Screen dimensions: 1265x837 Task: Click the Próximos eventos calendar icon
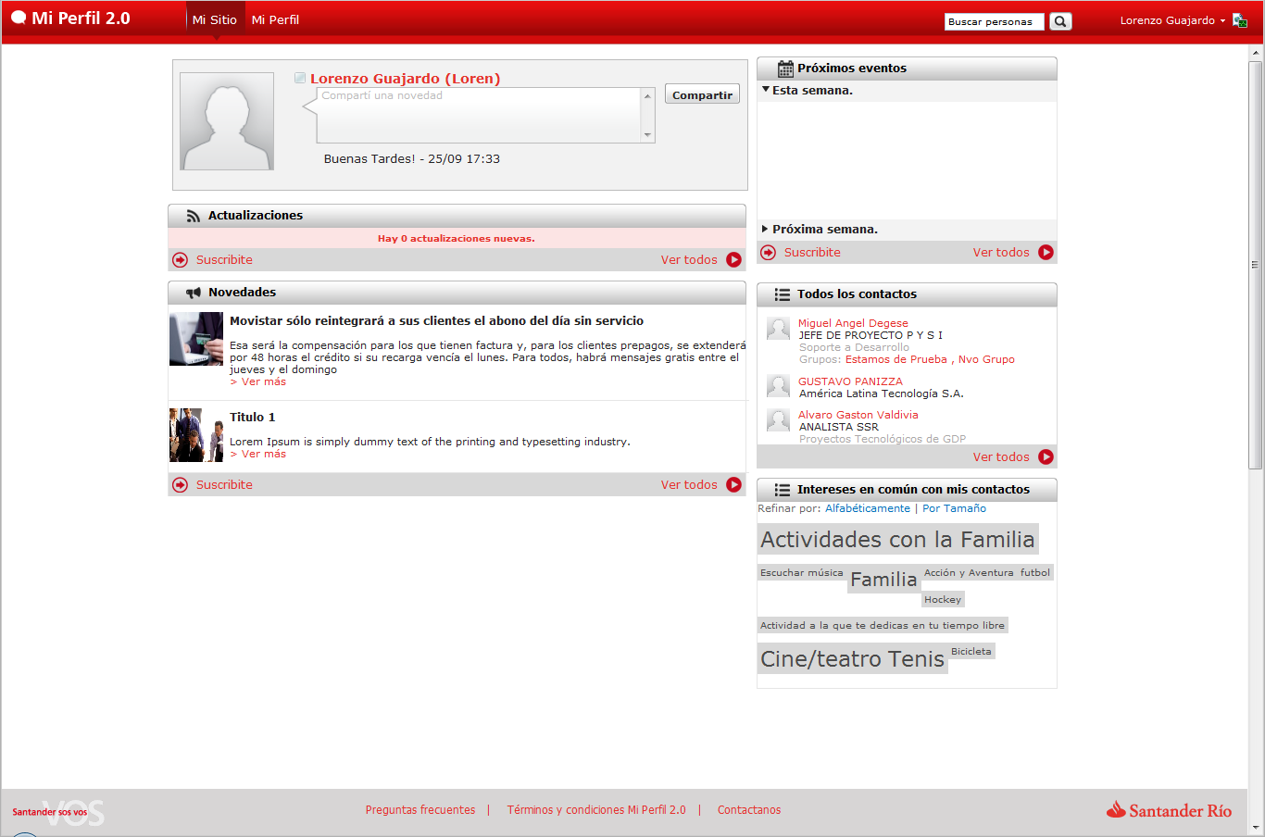pos(785,69)
